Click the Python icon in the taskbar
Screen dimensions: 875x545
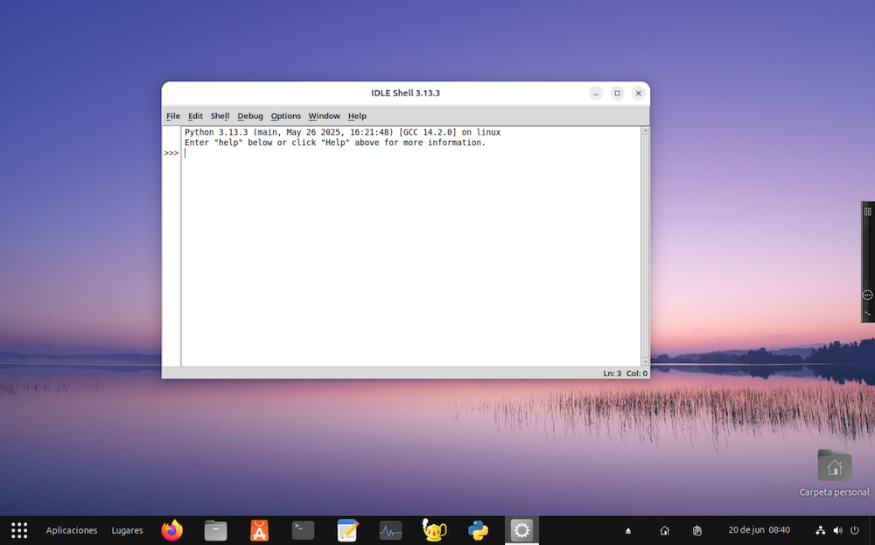pos(478,530)
